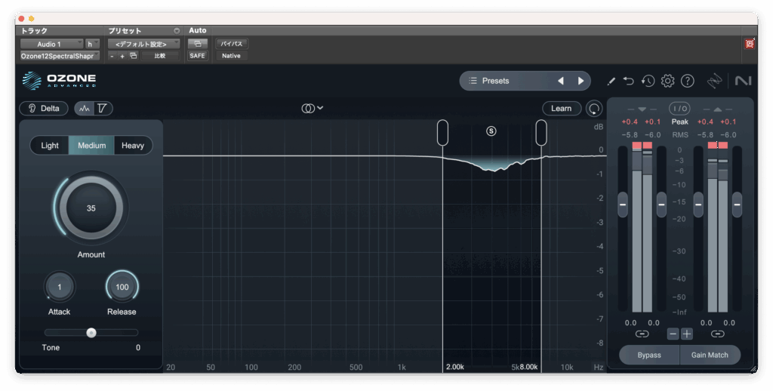Select the Light mode tab

50,146
